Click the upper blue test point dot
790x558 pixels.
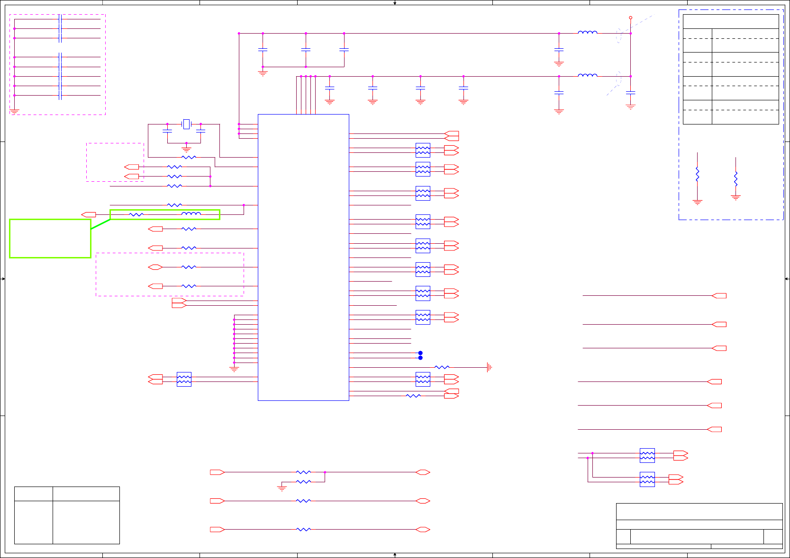(x=420, y=353)
